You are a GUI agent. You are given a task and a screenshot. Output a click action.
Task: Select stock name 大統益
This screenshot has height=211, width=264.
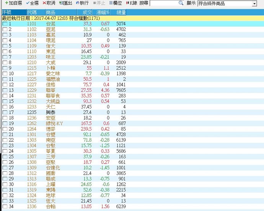[53, 101]
